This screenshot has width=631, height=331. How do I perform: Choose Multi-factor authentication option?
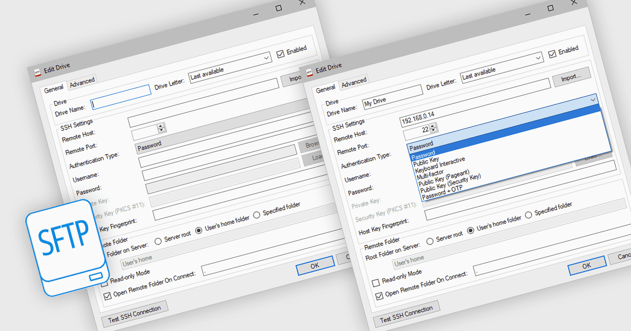click(430, 174)
